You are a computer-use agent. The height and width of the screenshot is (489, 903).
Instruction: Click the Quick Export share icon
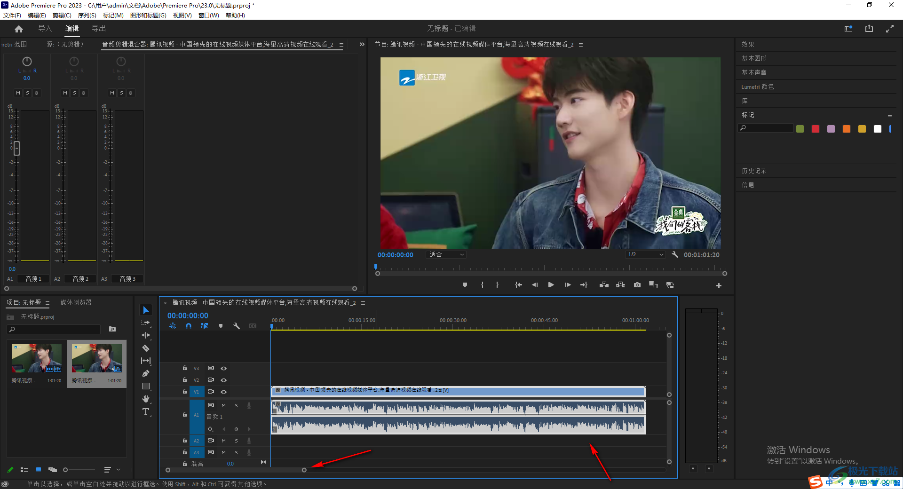pyautogui.click(x=869, y=29)
